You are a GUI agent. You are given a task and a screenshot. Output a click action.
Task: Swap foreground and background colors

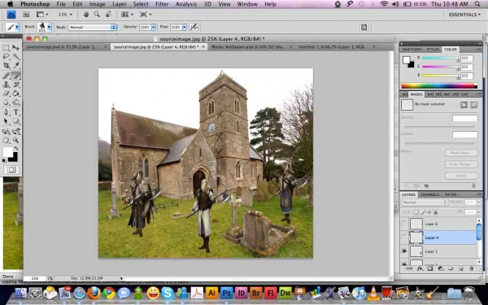tap(16, 149)
